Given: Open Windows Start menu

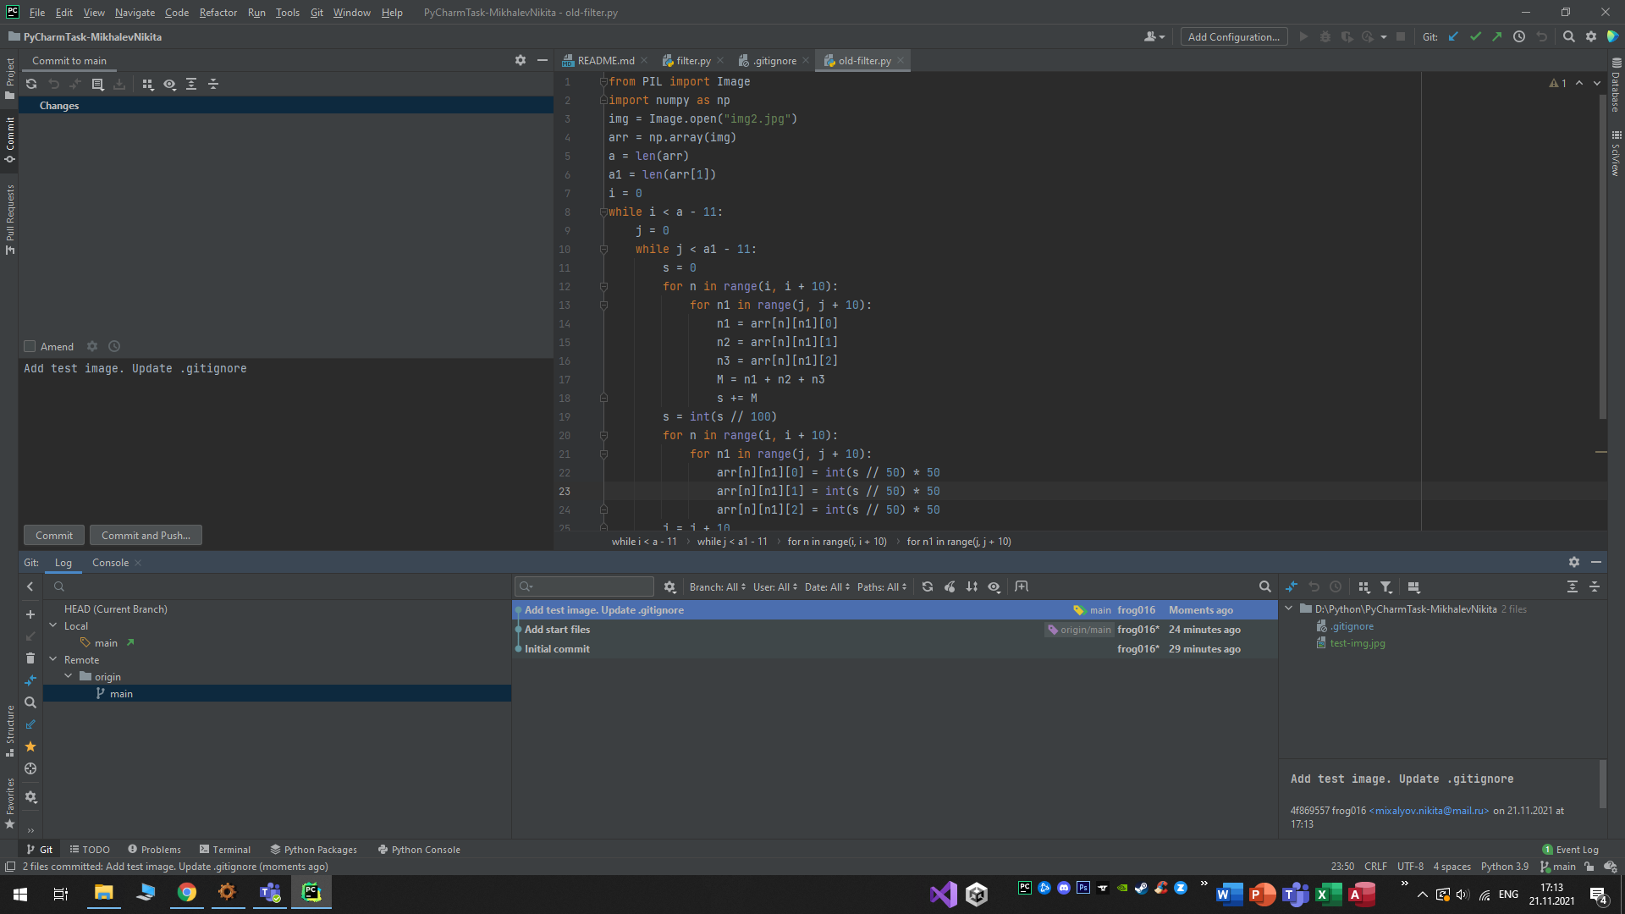Looking at the screenshot, I should [x=20, y=894].
